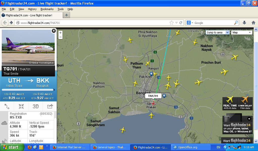Click the Thai Smile aircraft photo
Image resolution: width=258 pixels, height=151 pixels.
click(x=28, y=47)
